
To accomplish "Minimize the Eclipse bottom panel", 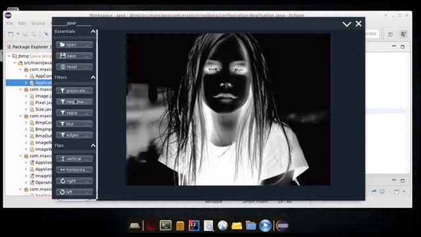I will click(394, 180).
